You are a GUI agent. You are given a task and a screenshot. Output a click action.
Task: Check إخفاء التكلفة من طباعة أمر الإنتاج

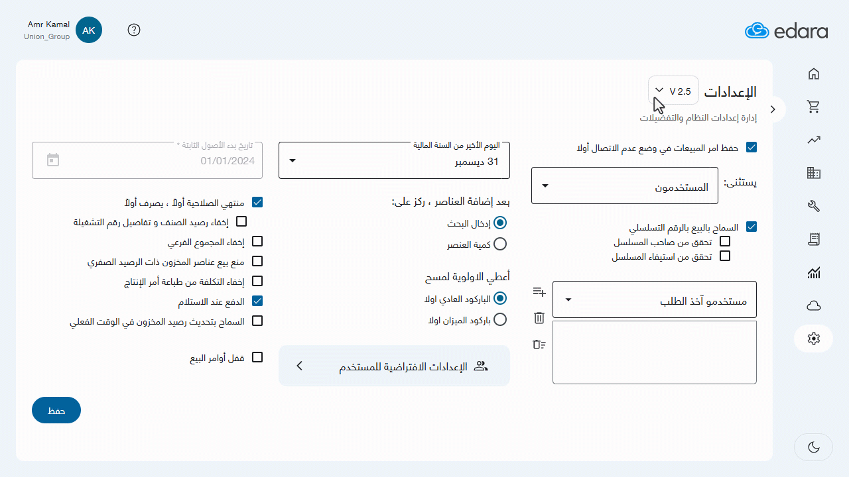coord(257,281)
